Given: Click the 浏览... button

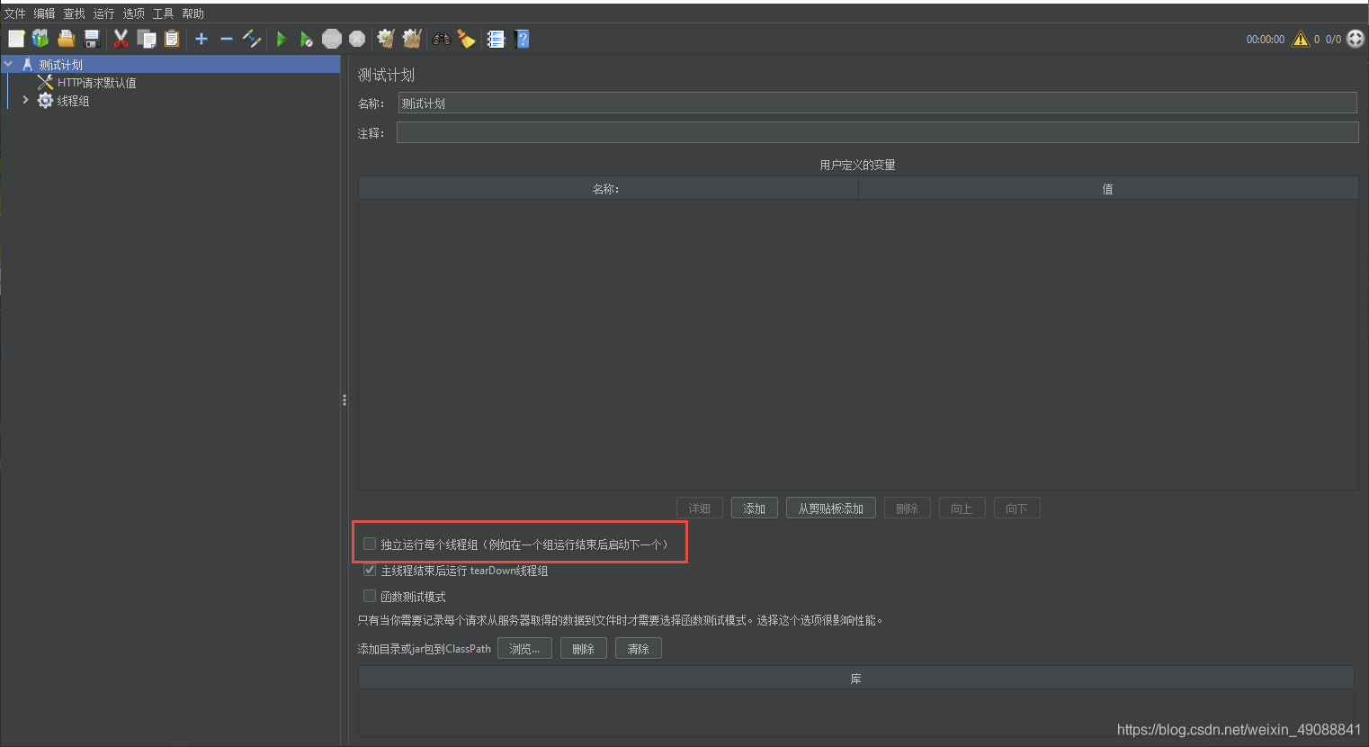Looking at the screenshot, I should [x=524, y=648].
